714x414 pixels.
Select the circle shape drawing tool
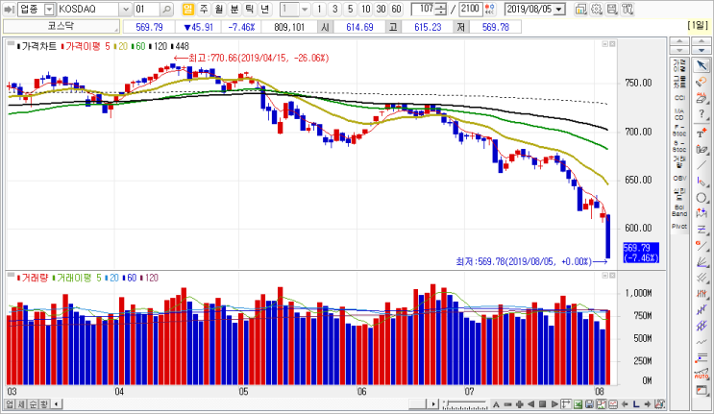[702, 198]
